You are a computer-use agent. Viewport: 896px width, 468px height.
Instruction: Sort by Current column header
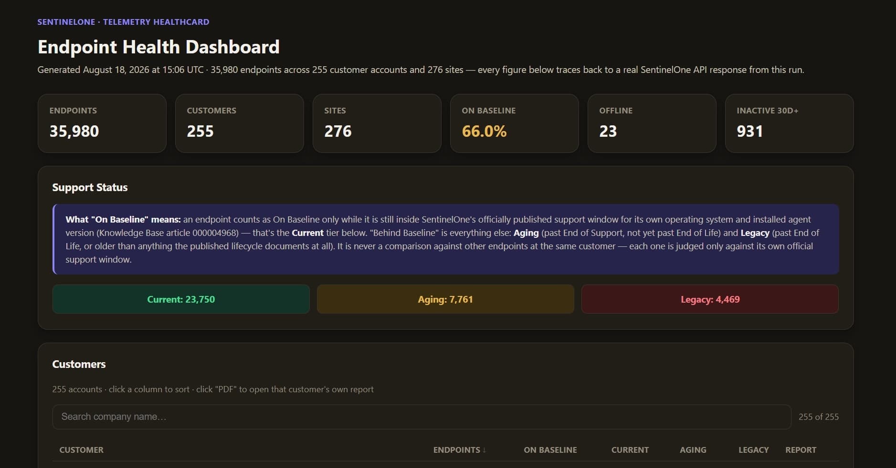(x=630, y=450)
